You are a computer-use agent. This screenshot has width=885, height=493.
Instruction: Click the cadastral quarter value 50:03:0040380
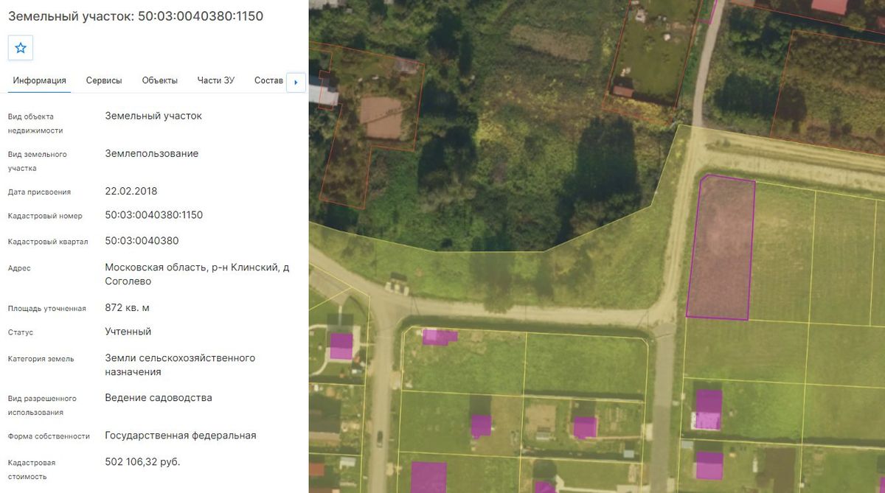tap(142, 241)
